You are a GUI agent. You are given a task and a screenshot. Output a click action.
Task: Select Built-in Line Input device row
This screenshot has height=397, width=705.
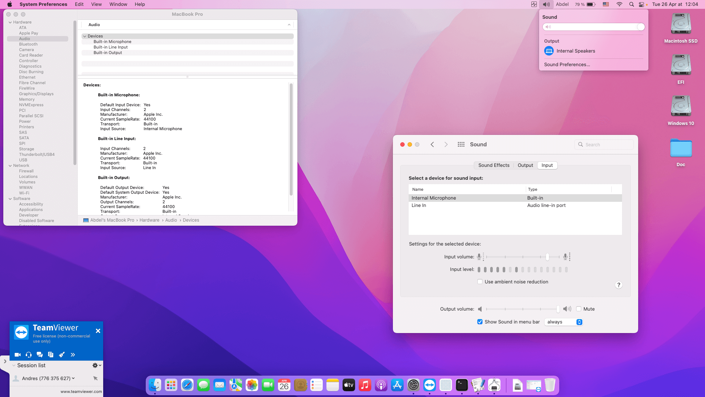point(187,47)
